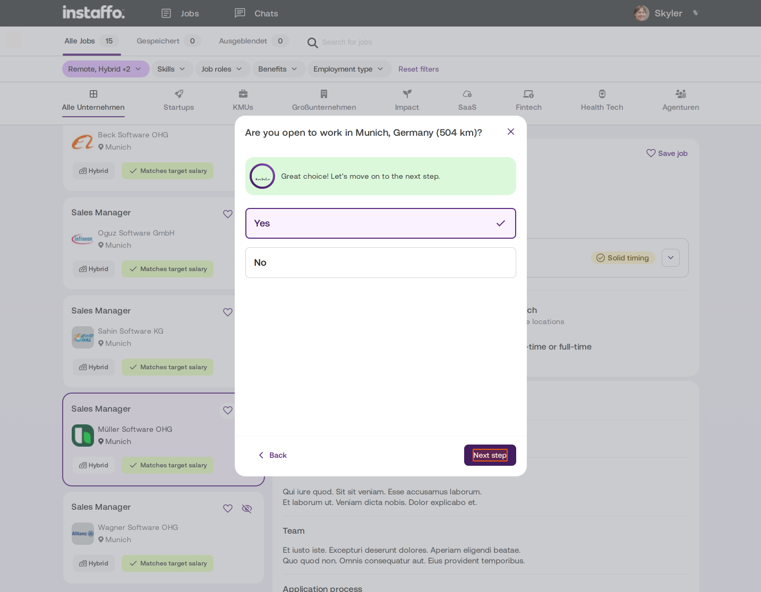Open the Chats icon in header

pos(240,13)
